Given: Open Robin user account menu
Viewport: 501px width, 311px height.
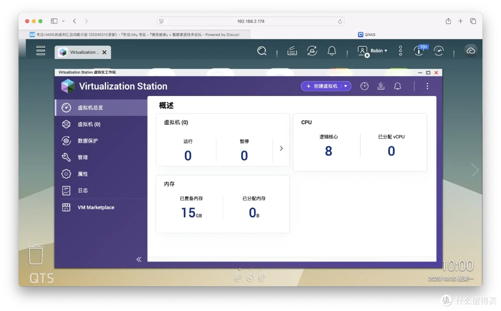Looking at the screenshot, I should (373, 51).
